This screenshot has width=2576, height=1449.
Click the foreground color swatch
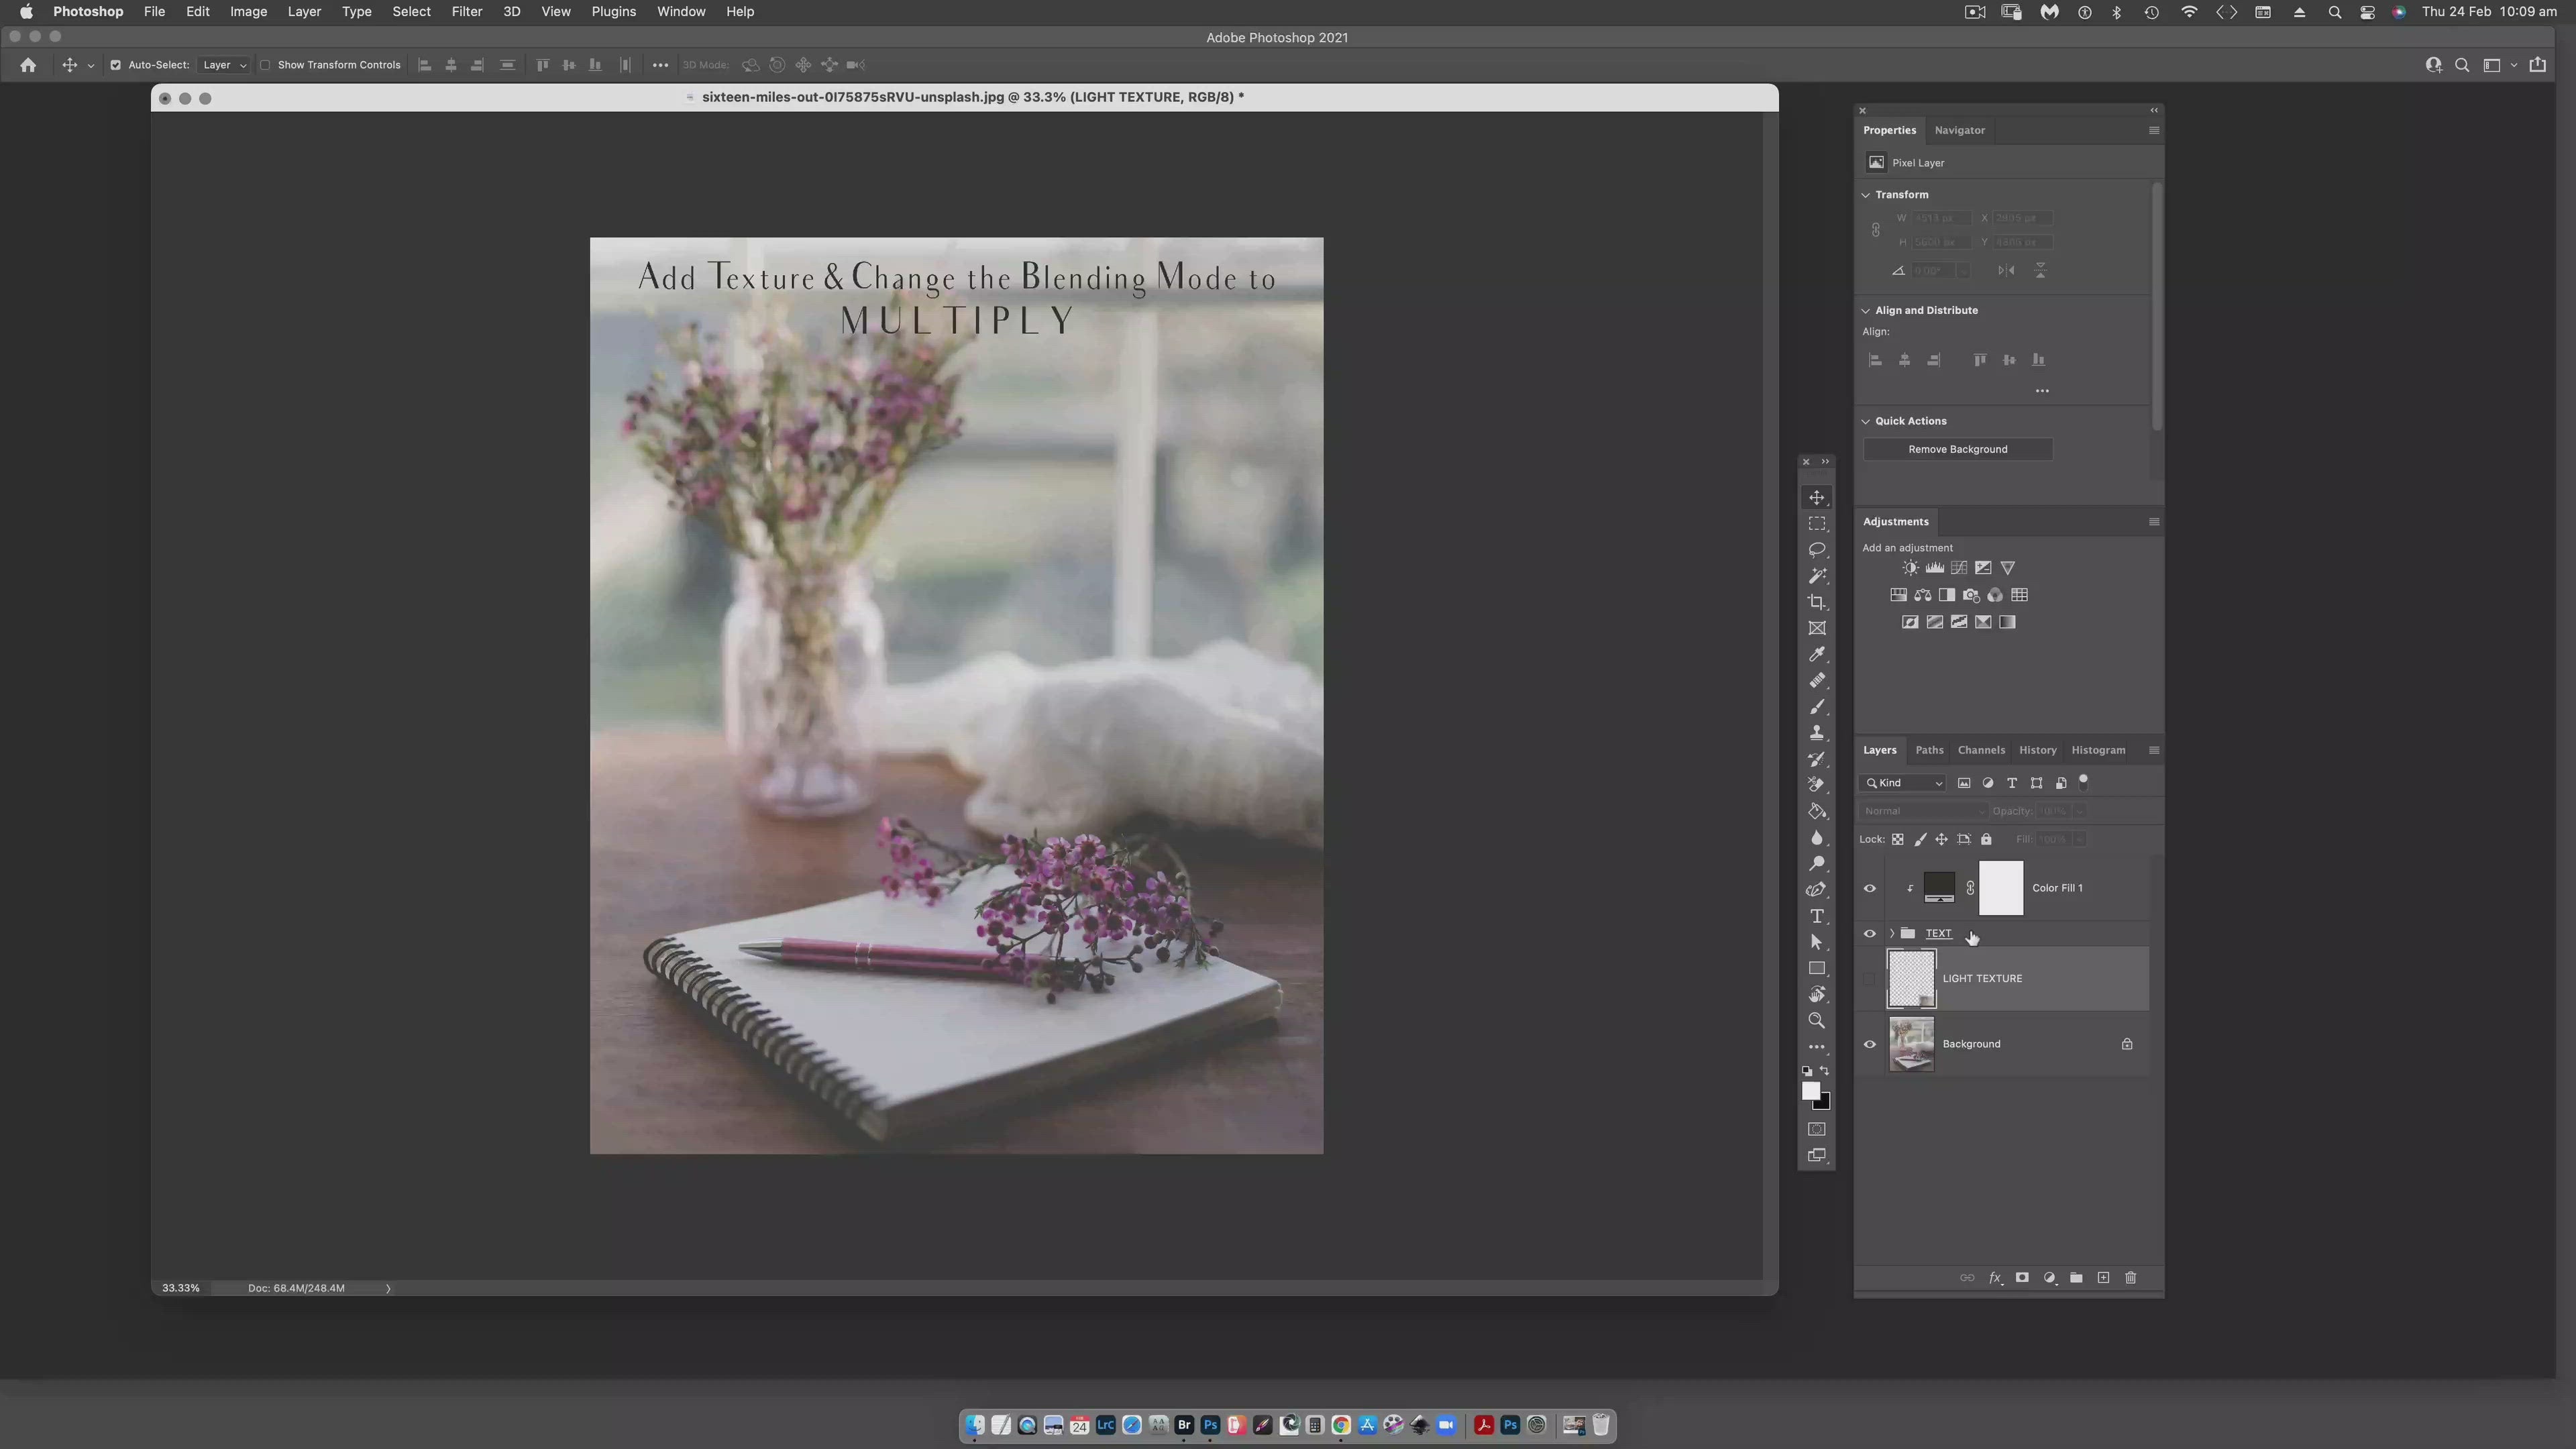click(1811, 1091)
